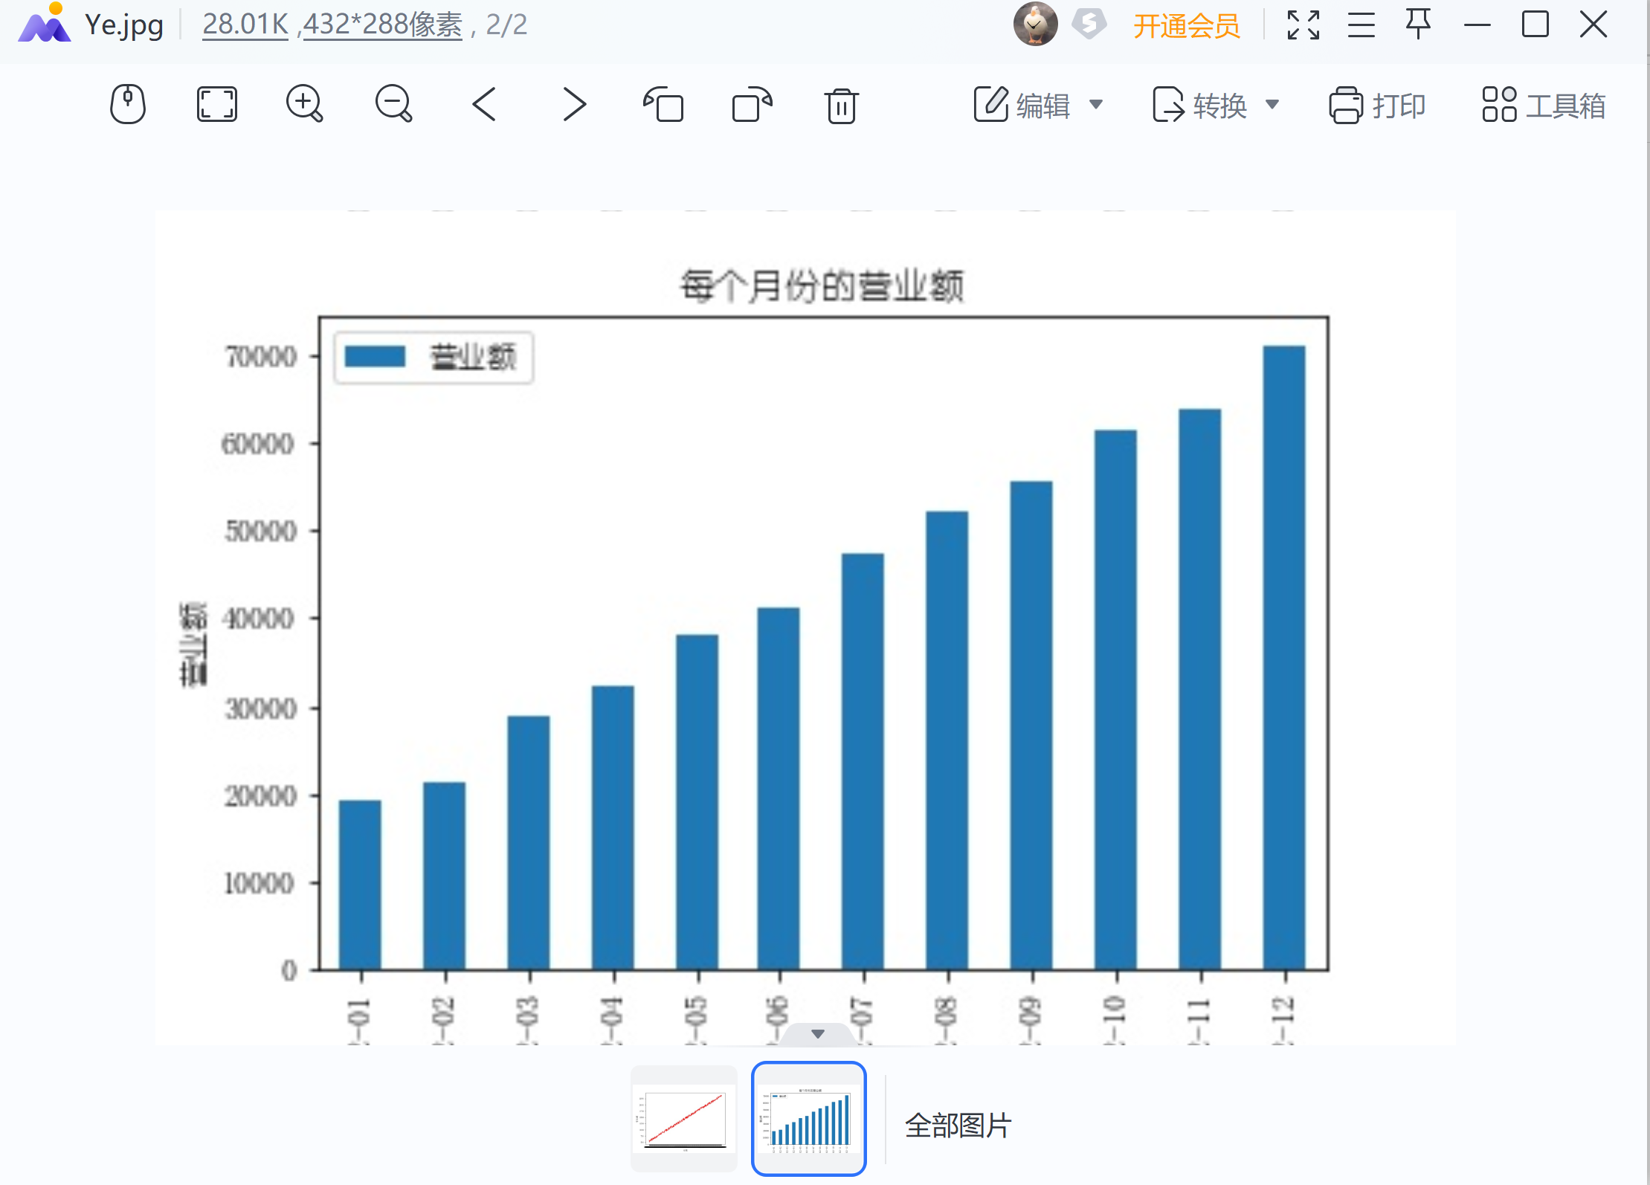Rotate image clockwise

752,104
